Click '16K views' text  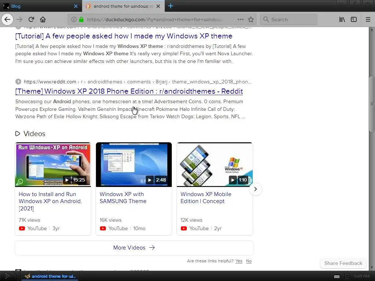click(111, 220)
